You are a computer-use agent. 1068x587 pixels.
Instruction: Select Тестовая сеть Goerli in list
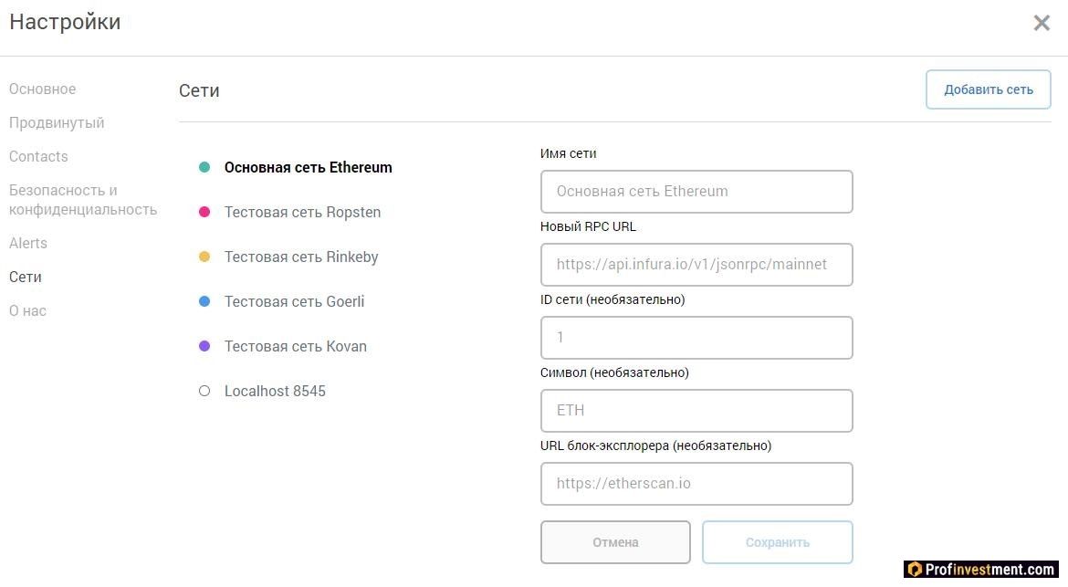coord(294,301)
